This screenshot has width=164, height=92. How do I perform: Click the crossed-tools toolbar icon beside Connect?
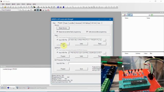(x=61, y=7)
